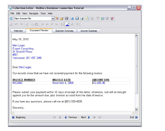Click the Paste clipboard icon
Image resolution: width=165 pixels, height=131 pixels.
click(36, 24)
